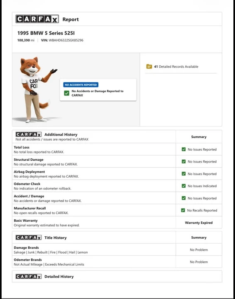Viewport: 235px width, 299px height.
Task: Click the green check next to No Accidents or Damage
Action: tap(67, 93)
